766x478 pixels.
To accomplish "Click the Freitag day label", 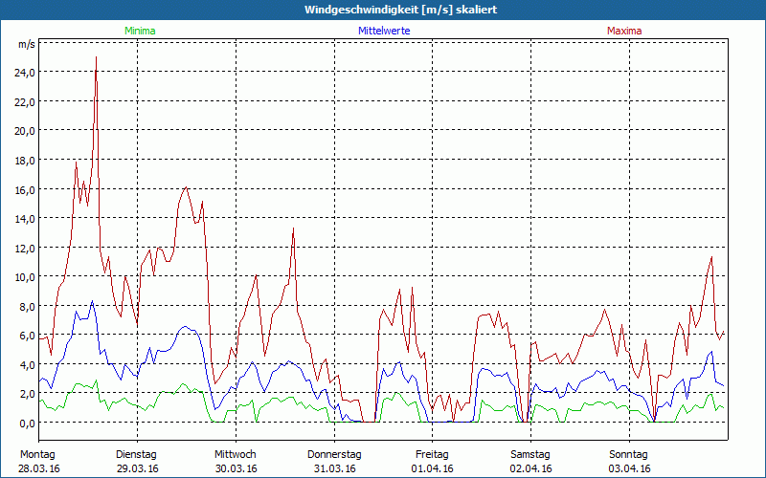I will tap(432, 455).
